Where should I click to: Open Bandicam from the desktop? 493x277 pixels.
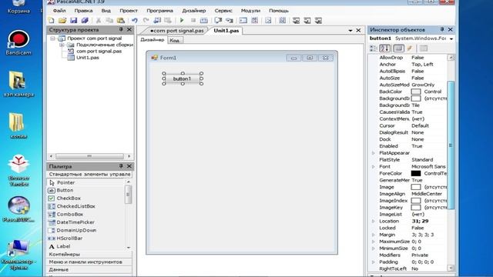pyautogui.click(x=18, y=43)
